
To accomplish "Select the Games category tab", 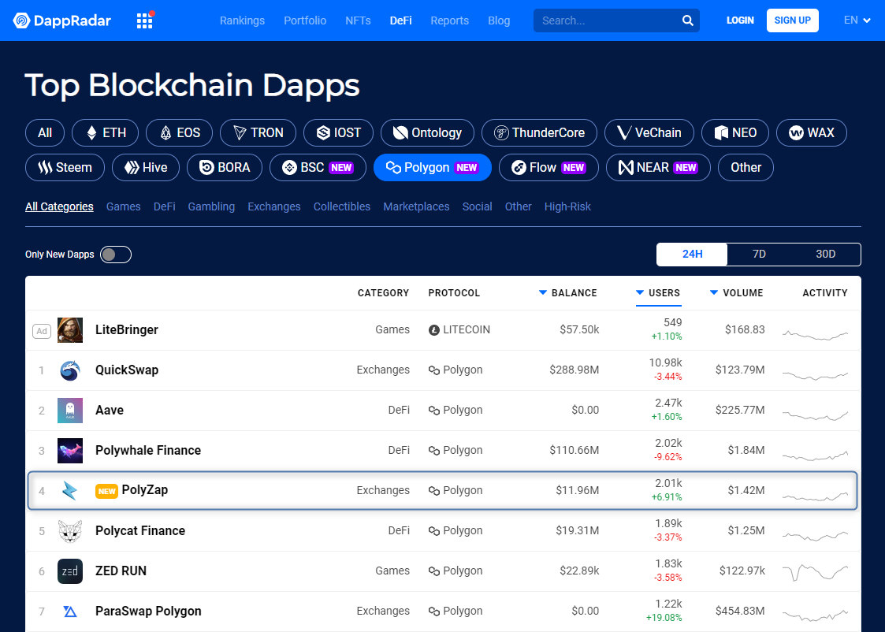I will click(x=123, y=206).
